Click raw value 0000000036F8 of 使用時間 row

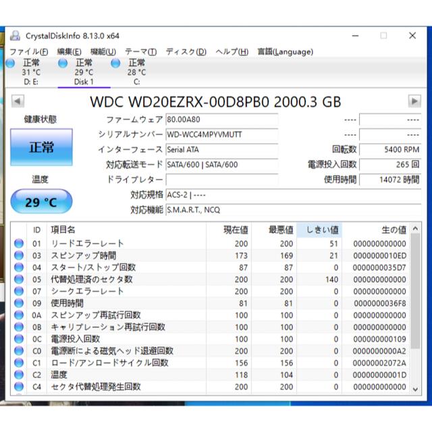click(379, 303)
